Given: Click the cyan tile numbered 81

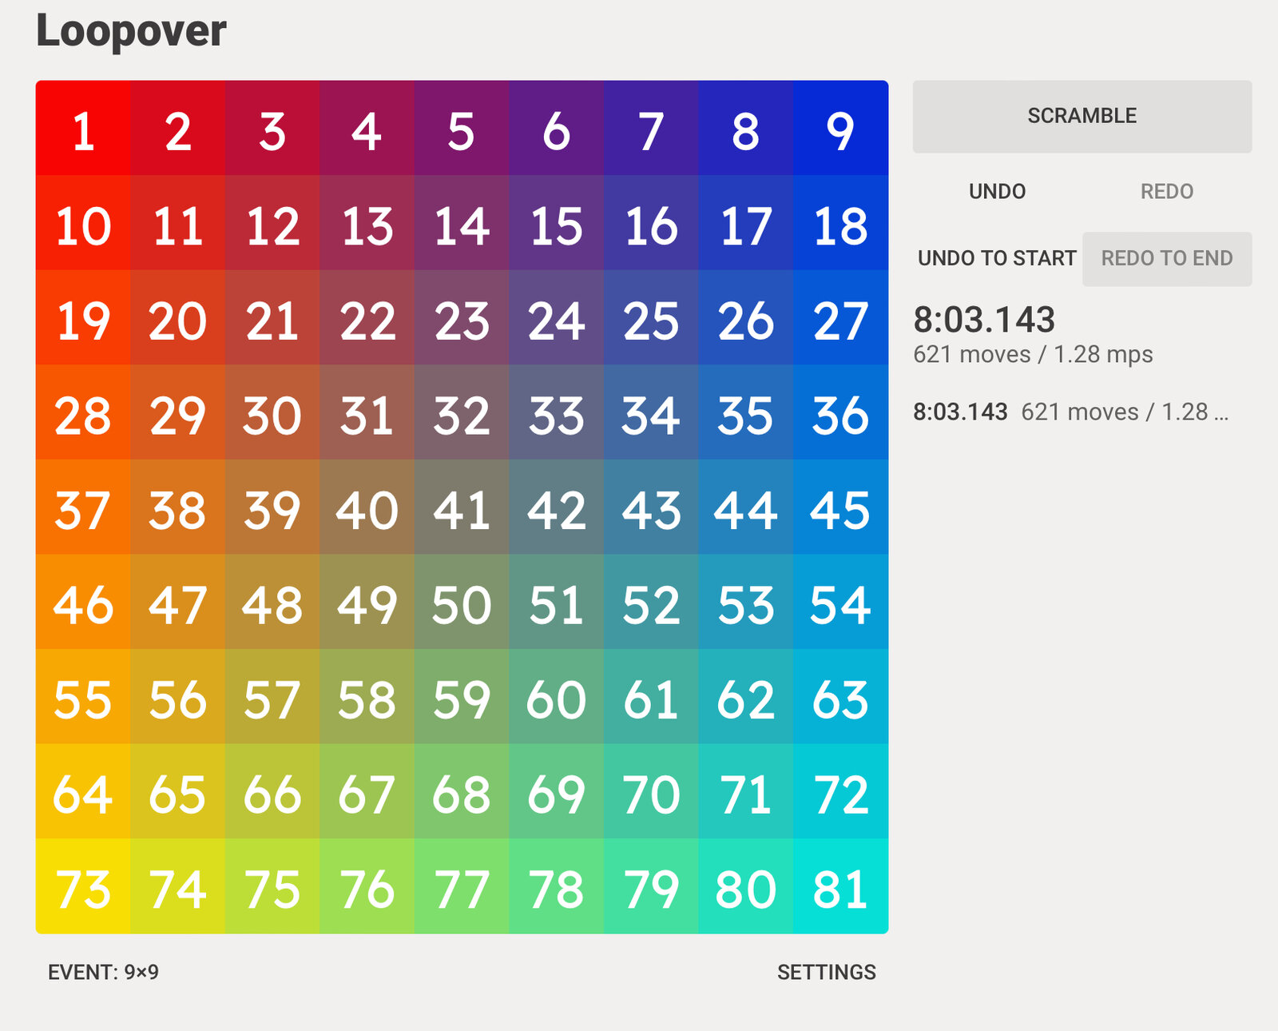Looking at the screenshot, I should click(x=841, y=886).
